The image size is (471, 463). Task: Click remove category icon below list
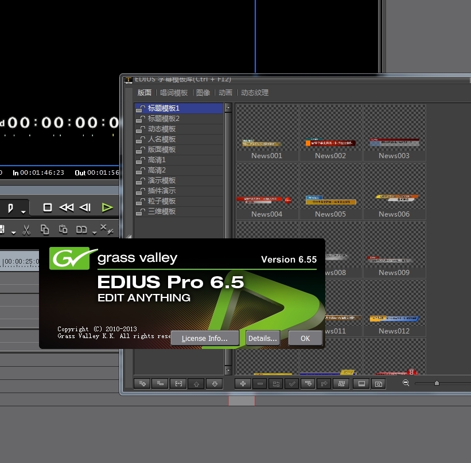click(160, 383)
